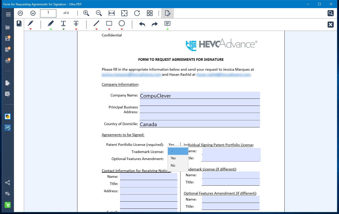Click the Company Name input field

200,95
